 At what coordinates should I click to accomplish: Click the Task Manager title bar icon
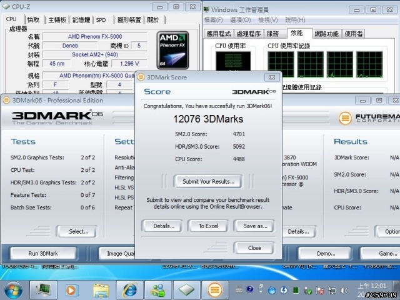click(207, 10)
